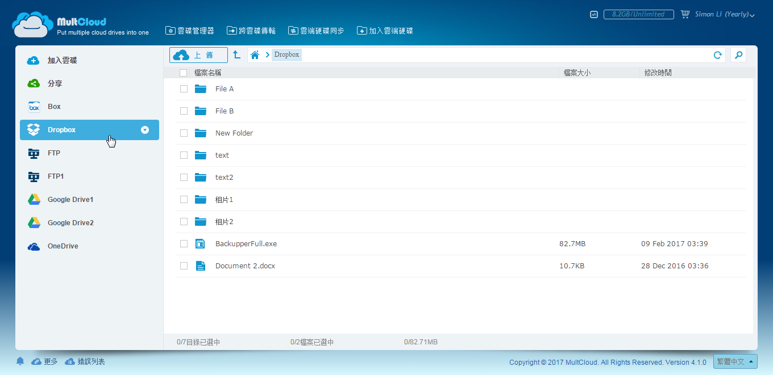This screenshot has width=773, height=375.
Task: Select the BackupperFull.exe checkbox
Action: pyautogui.click(x=184, y=244)
